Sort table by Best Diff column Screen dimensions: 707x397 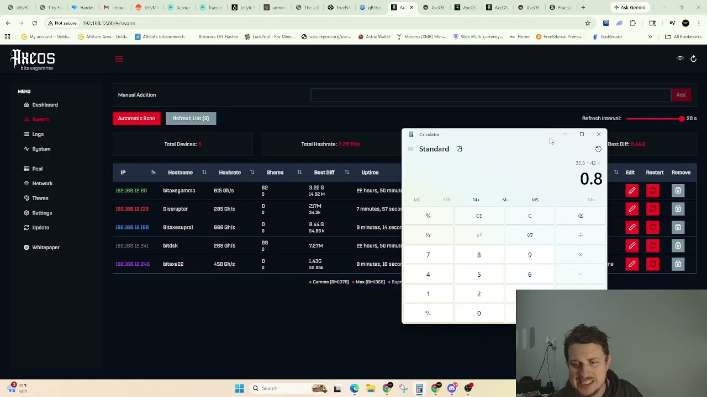coord(347,173)
